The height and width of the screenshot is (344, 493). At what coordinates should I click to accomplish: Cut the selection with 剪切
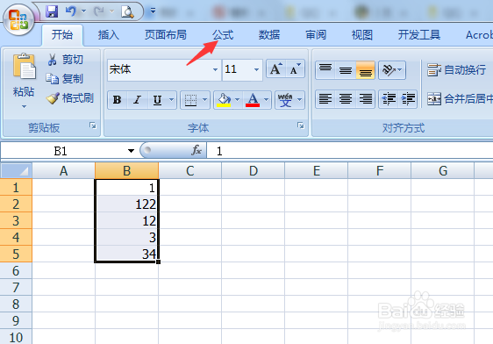(66, 59)
